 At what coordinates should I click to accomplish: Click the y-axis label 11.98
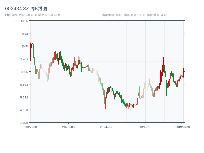pyautogui.click(x=25, y=34)
